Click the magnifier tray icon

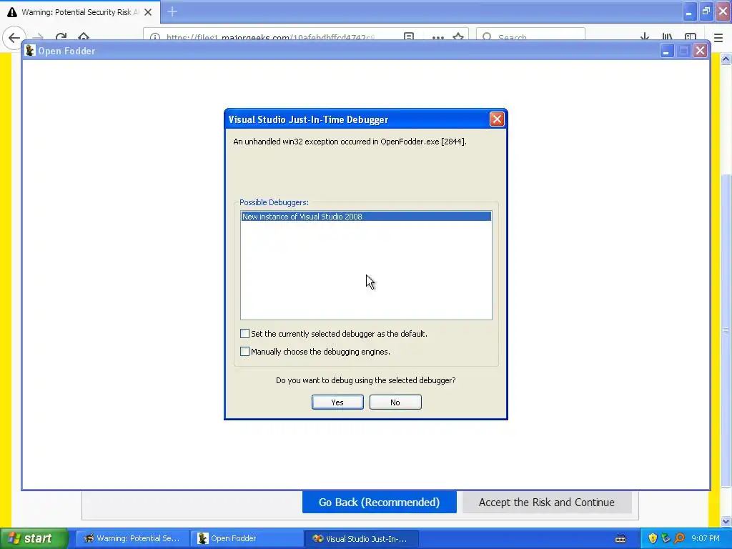coord(679,538)
